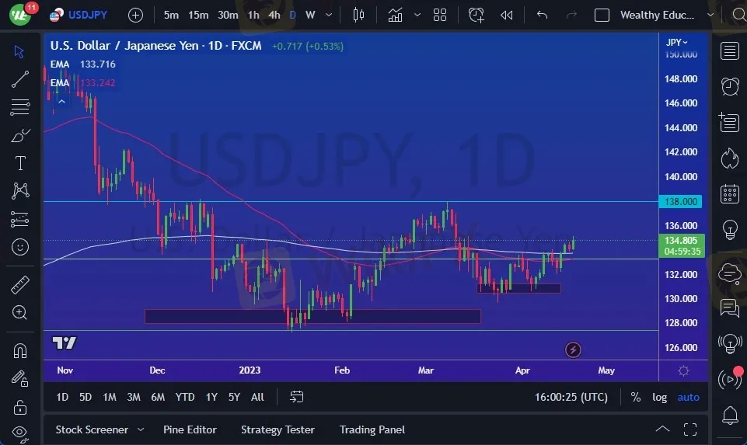
Task: Select the 6M date range button
Action: [x=158, y=397]
